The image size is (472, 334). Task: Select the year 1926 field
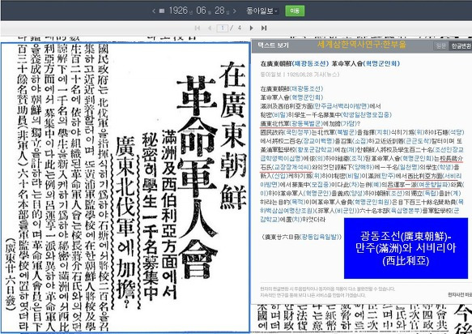tap(178, 11)
